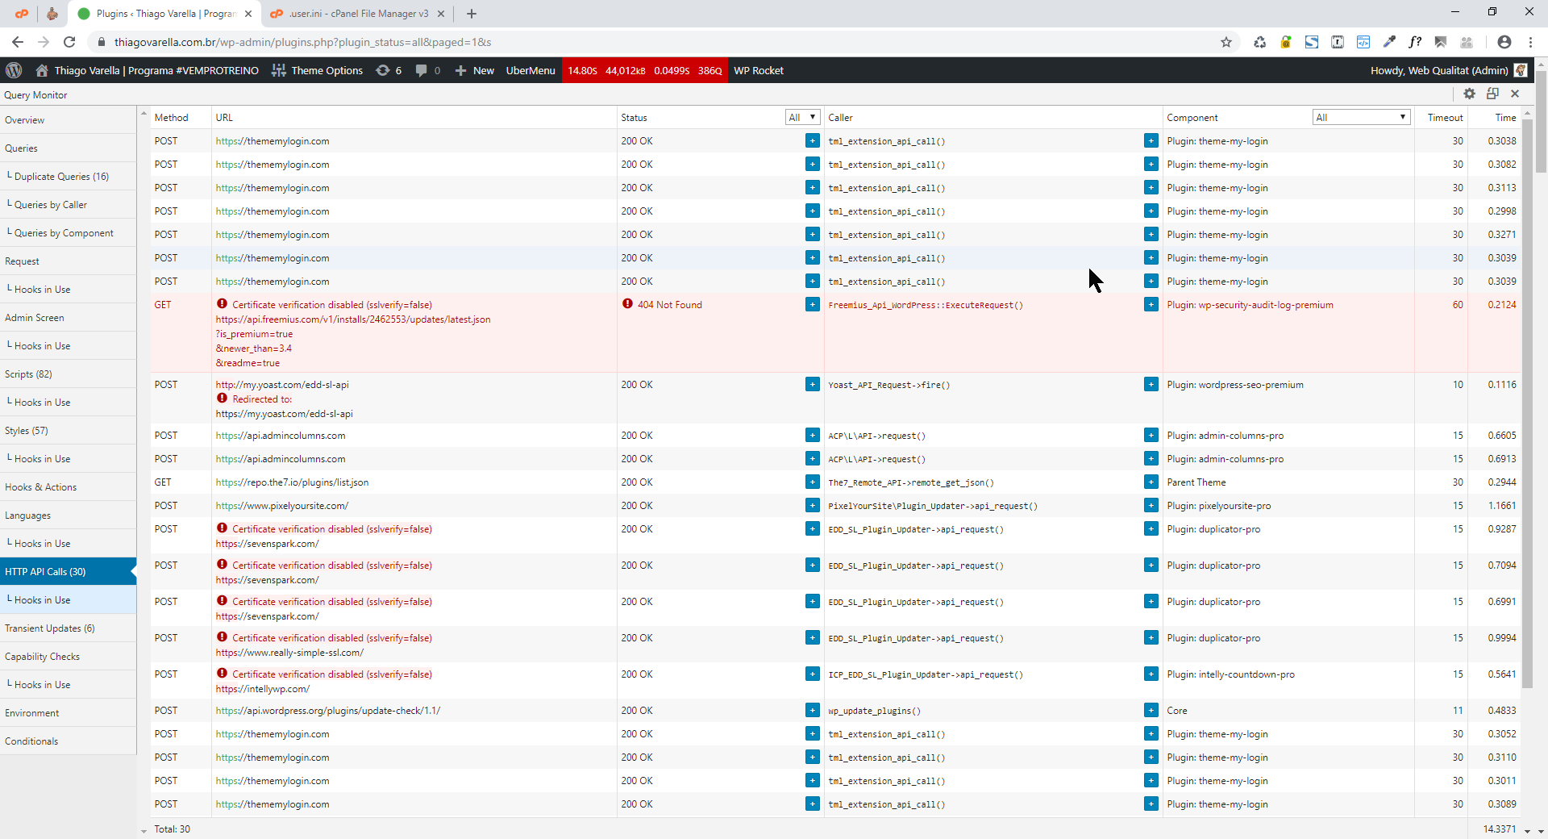The image size is (1548, 839).
Task: Click the WordPress logo in admin bar
Action: 14,70
